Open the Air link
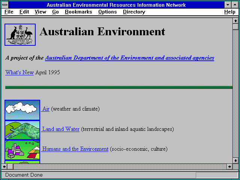Viewport: 240px width, 180px height. pyautogui.click(x=45, y=109)
